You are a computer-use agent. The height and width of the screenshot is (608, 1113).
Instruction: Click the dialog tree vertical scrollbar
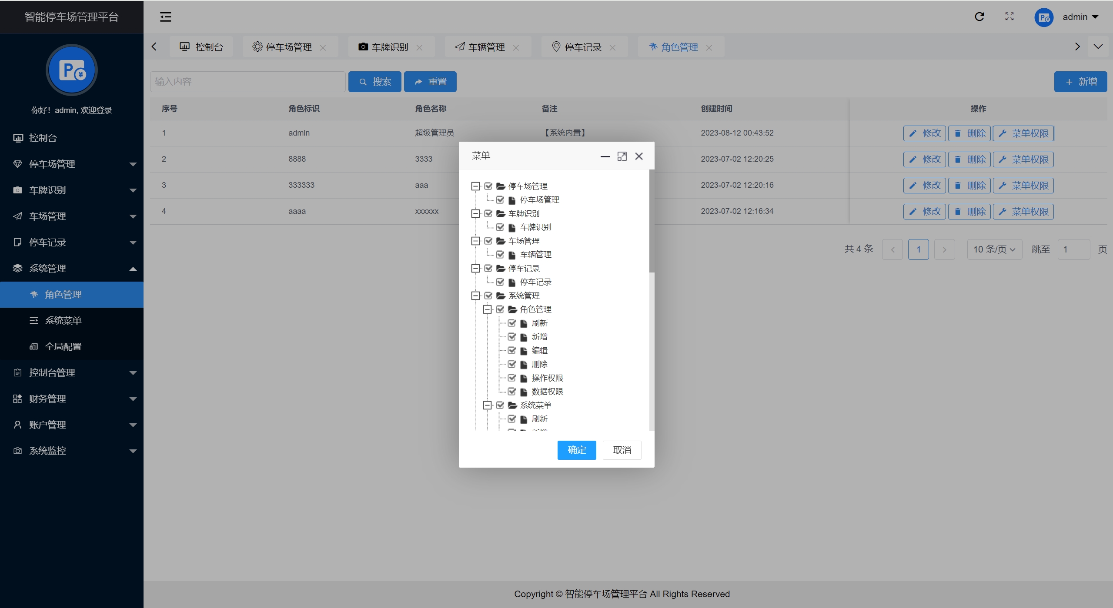coord(651,222)
